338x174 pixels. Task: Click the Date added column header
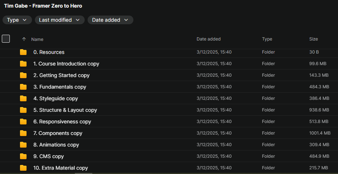click(x=208, y=39)
